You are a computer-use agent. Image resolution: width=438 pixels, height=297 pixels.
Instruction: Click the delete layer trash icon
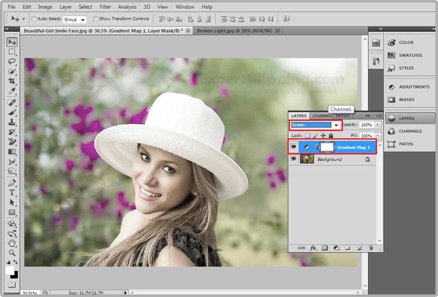pos(371,248)
